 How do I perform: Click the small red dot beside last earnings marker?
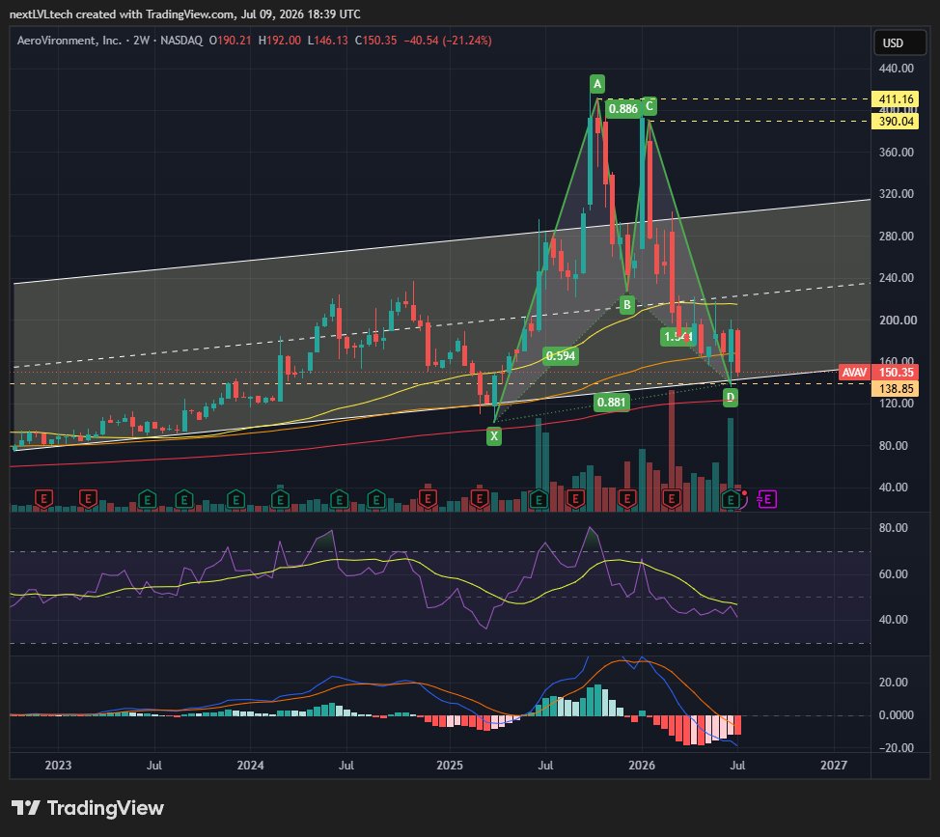pyautogui.click(x=744, y=493)
